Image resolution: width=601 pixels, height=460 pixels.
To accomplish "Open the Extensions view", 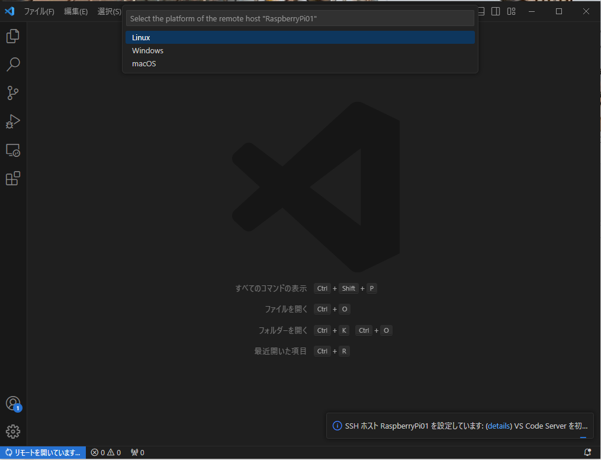I will [13, 178].
